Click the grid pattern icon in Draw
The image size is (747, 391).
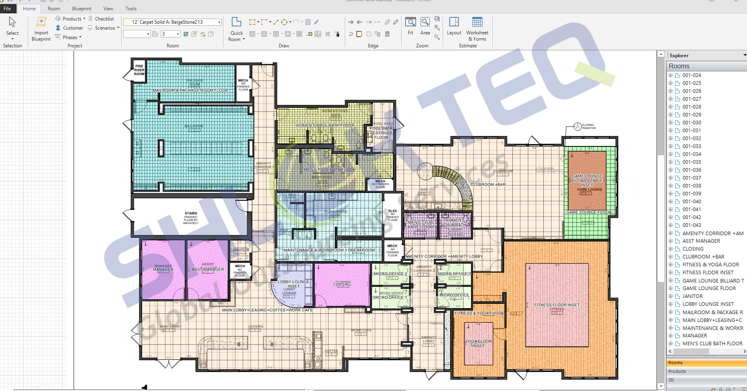[x=299, y=34]
